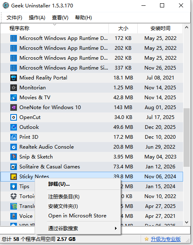Viewport: 193px width, 245px height.
Task: Click the Tortoise app icon
Action: pos(14,196)
